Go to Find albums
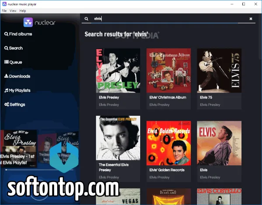This screenshot has width=262, height=205. (18, 34)
